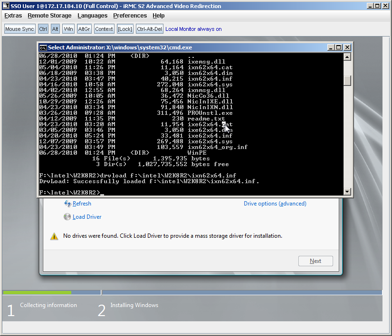Click the No drives were found message

pos(172,236)
